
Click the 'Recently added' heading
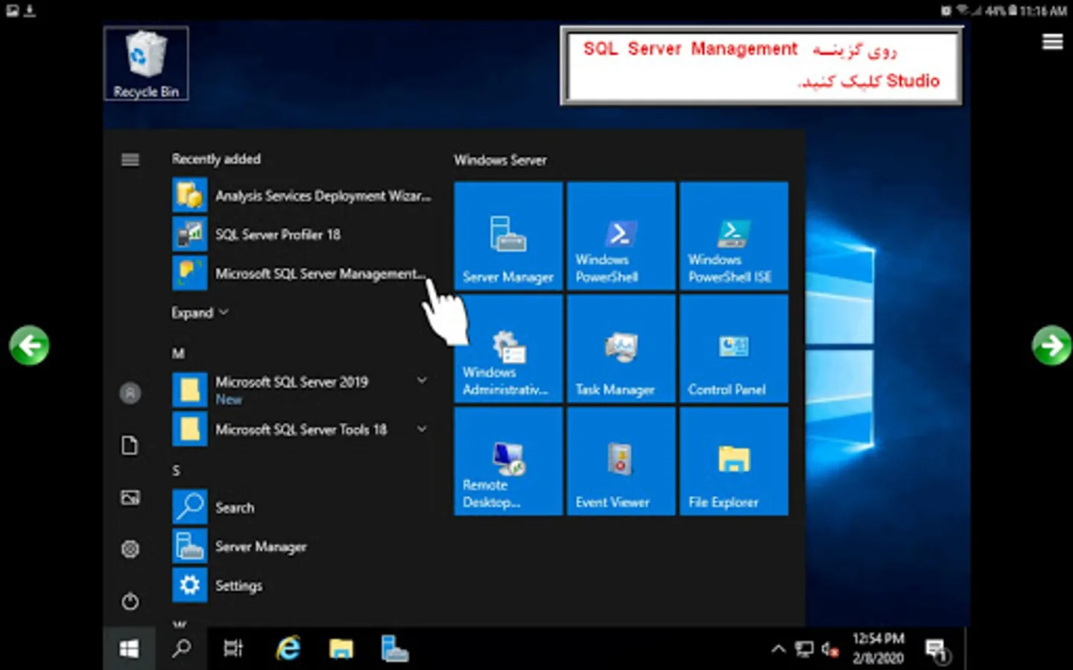pyautogui.click(x=216, y=159)
